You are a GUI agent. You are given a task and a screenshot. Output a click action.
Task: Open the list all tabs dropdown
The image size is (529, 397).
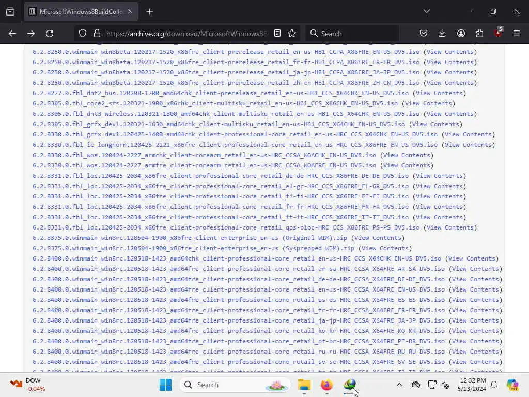pyautogui.click(x=426, y=11)
